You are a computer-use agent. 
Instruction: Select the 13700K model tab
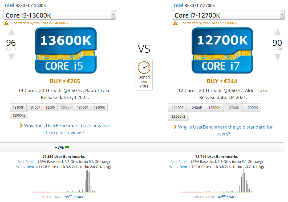83,108
